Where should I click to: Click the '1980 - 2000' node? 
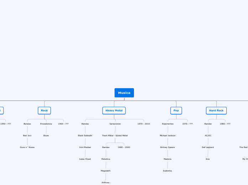tap(124, 147)
